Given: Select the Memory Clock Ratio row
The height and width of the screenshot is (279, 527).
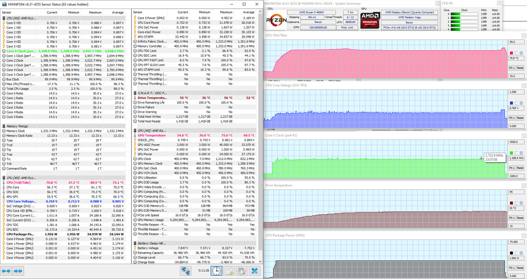Looking at the screenshot, I should pos(63,136).
